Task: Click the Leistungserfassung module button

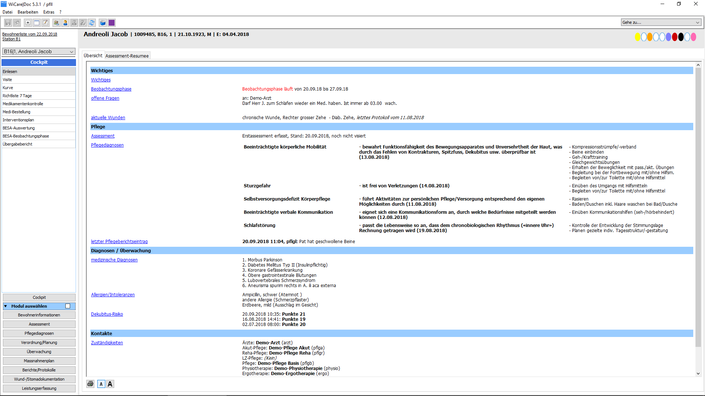Action: tap(39, 389)
